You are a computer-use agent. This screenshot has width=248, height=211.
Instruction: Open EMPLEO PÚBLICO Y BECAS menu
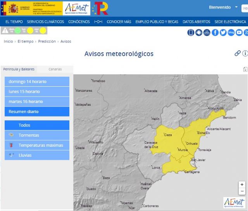click(x=157, y=22)
